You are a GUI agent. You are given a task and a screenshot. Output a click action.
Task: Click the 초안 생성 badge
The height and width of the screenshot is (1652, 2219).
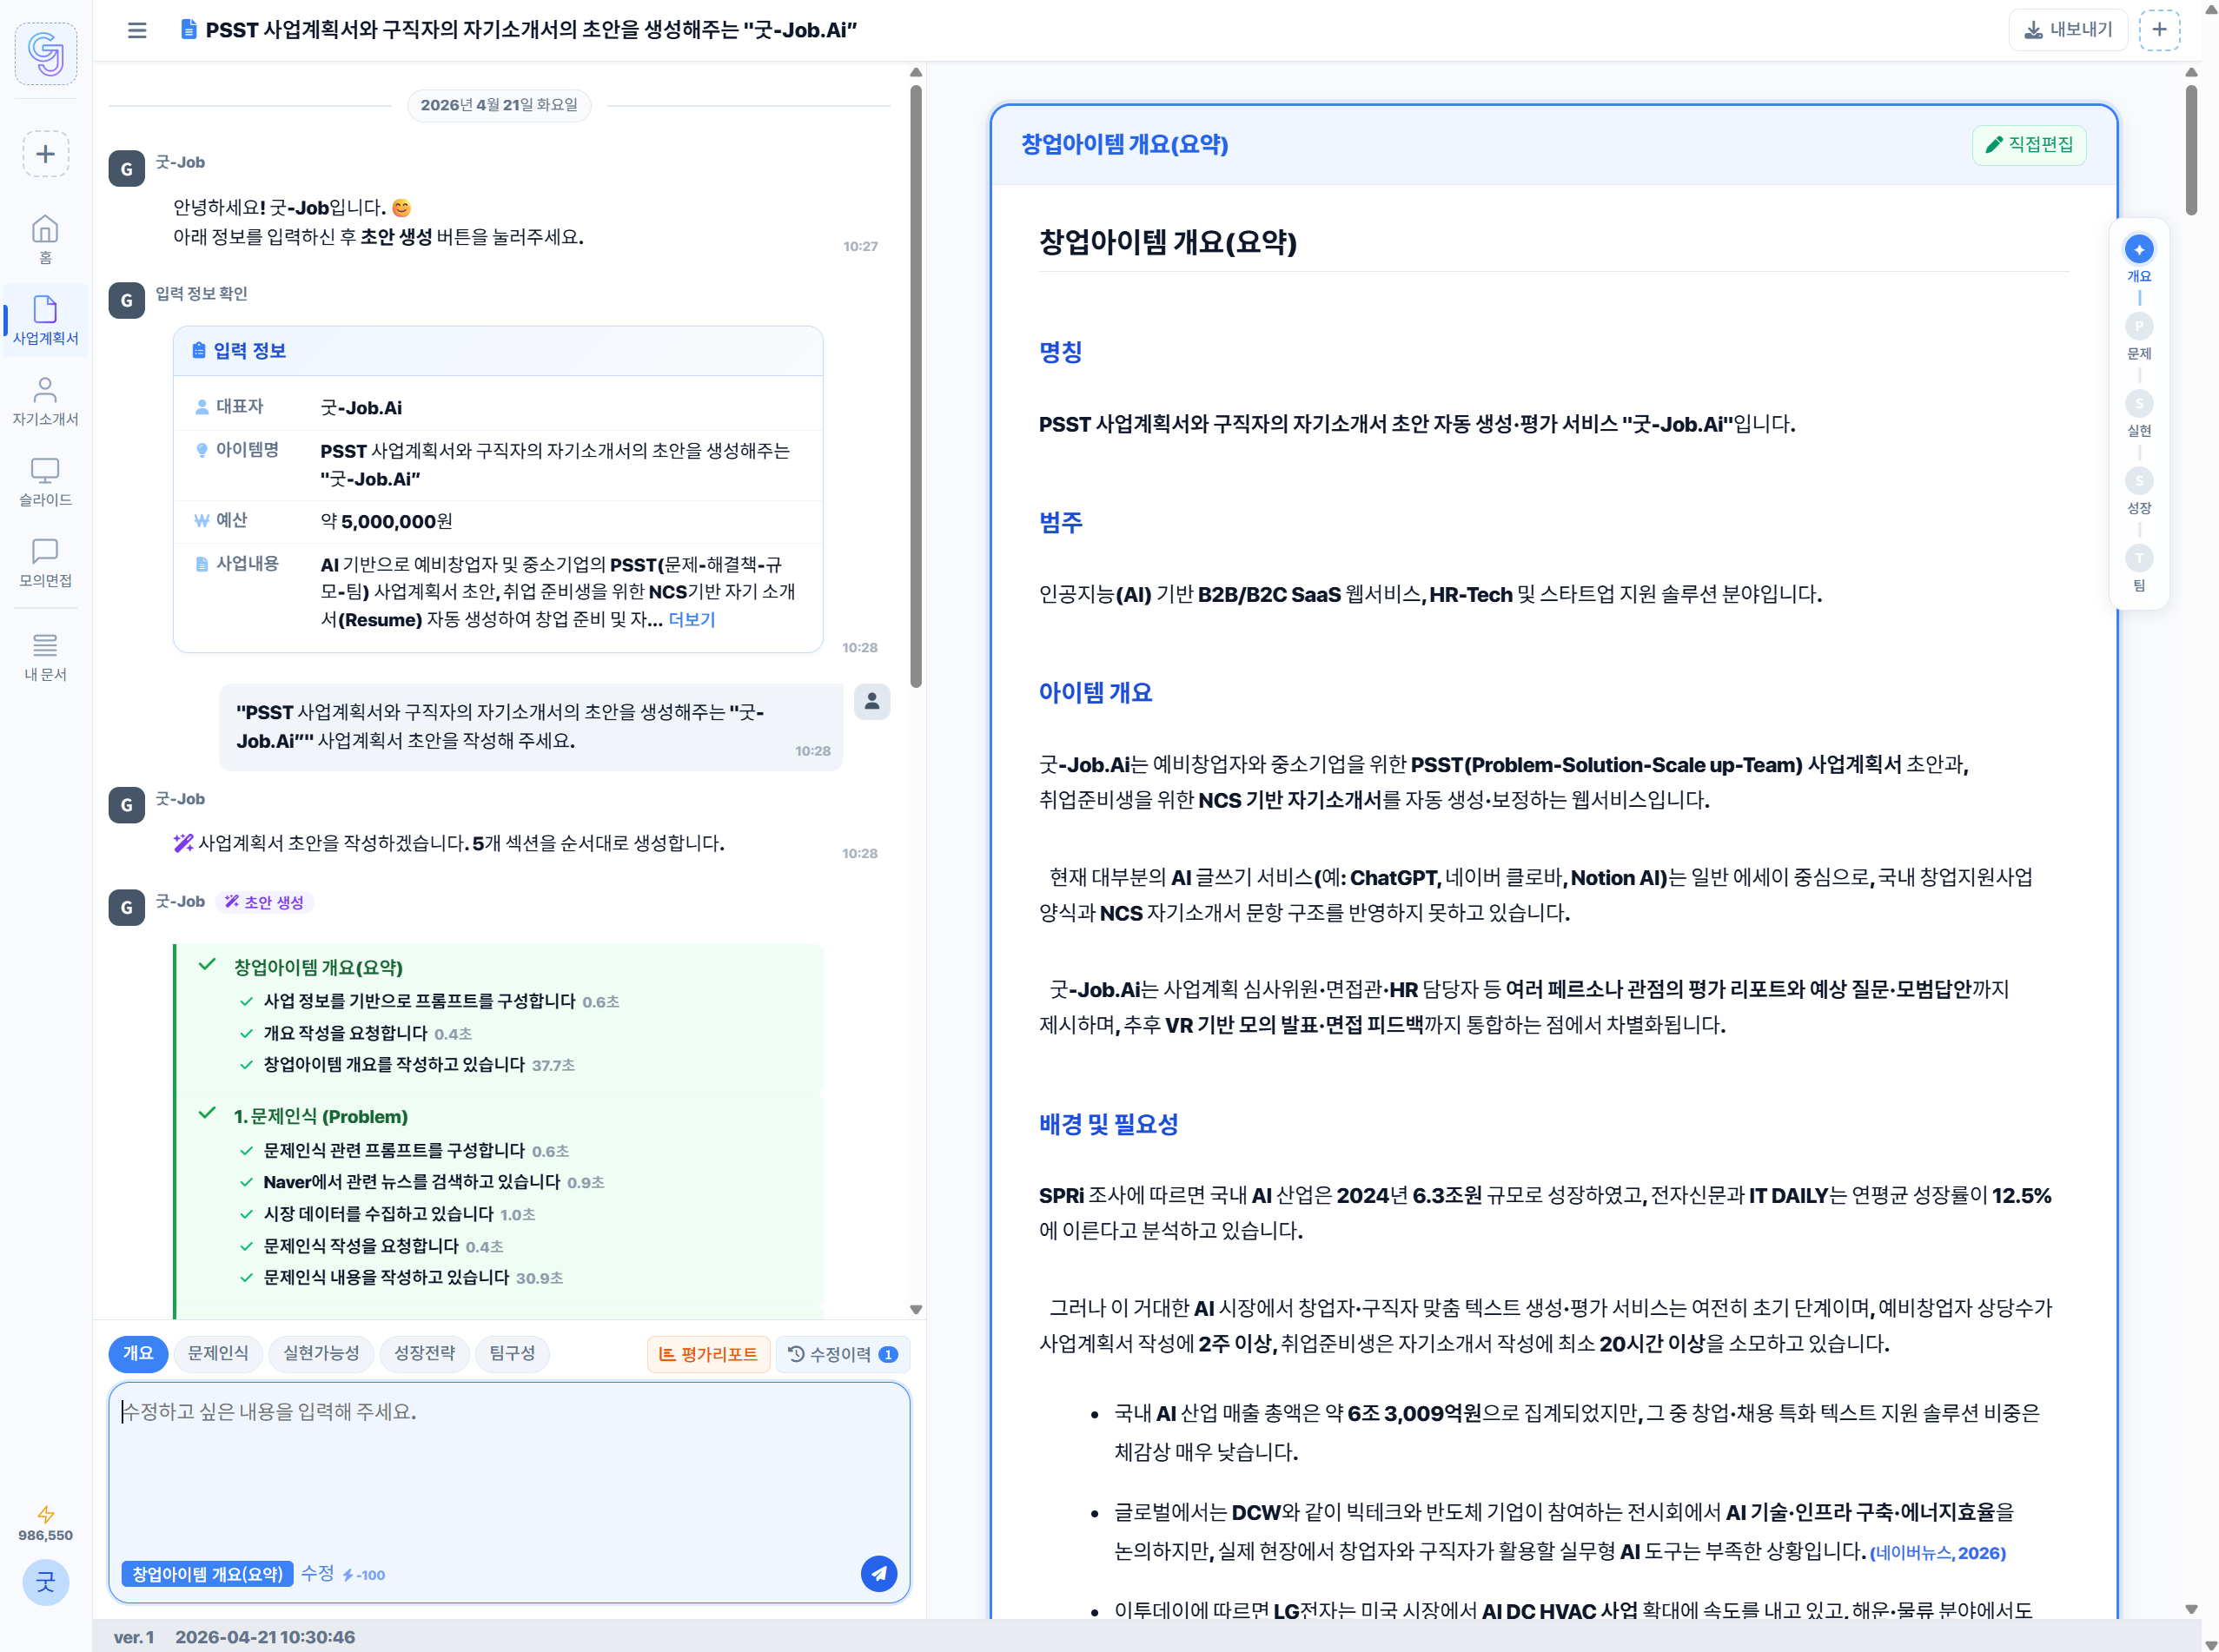coord(265,902)
